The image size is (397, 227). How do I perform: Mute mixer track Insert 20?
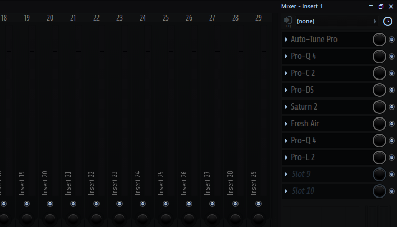(50, 204)
